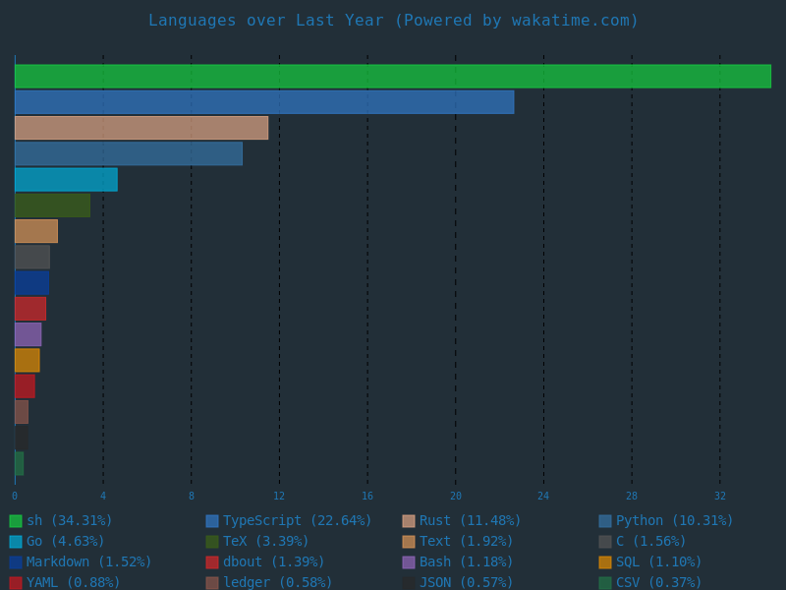This screenshot has height=590, width=786.
Task: Select the 'Python (10.31%)' legend label
Action: tap(674, 521)
